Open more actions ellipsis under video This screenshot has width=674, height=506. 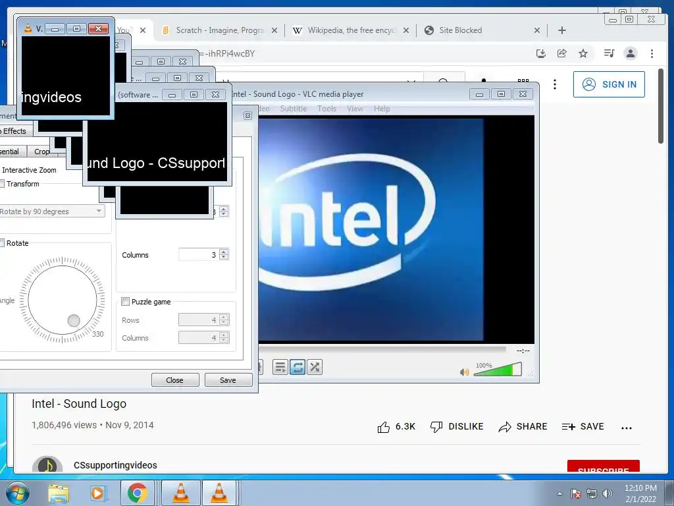(x=627, y=428)
